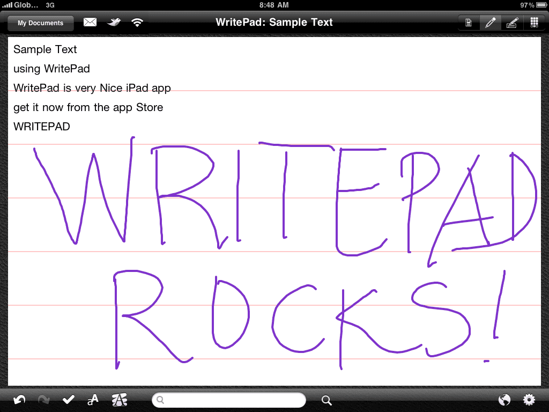Tap the battery indicator in status bar
Image resolution: width=549 pixels, height=412 pixels.
541,5
